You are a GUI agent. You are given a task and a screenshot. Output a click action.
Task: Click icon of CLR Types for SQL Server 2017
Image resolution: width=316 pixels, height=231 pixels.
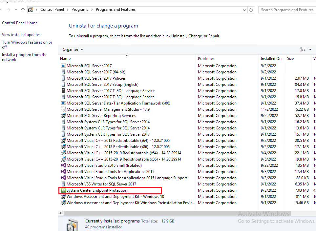pos(63,134)
